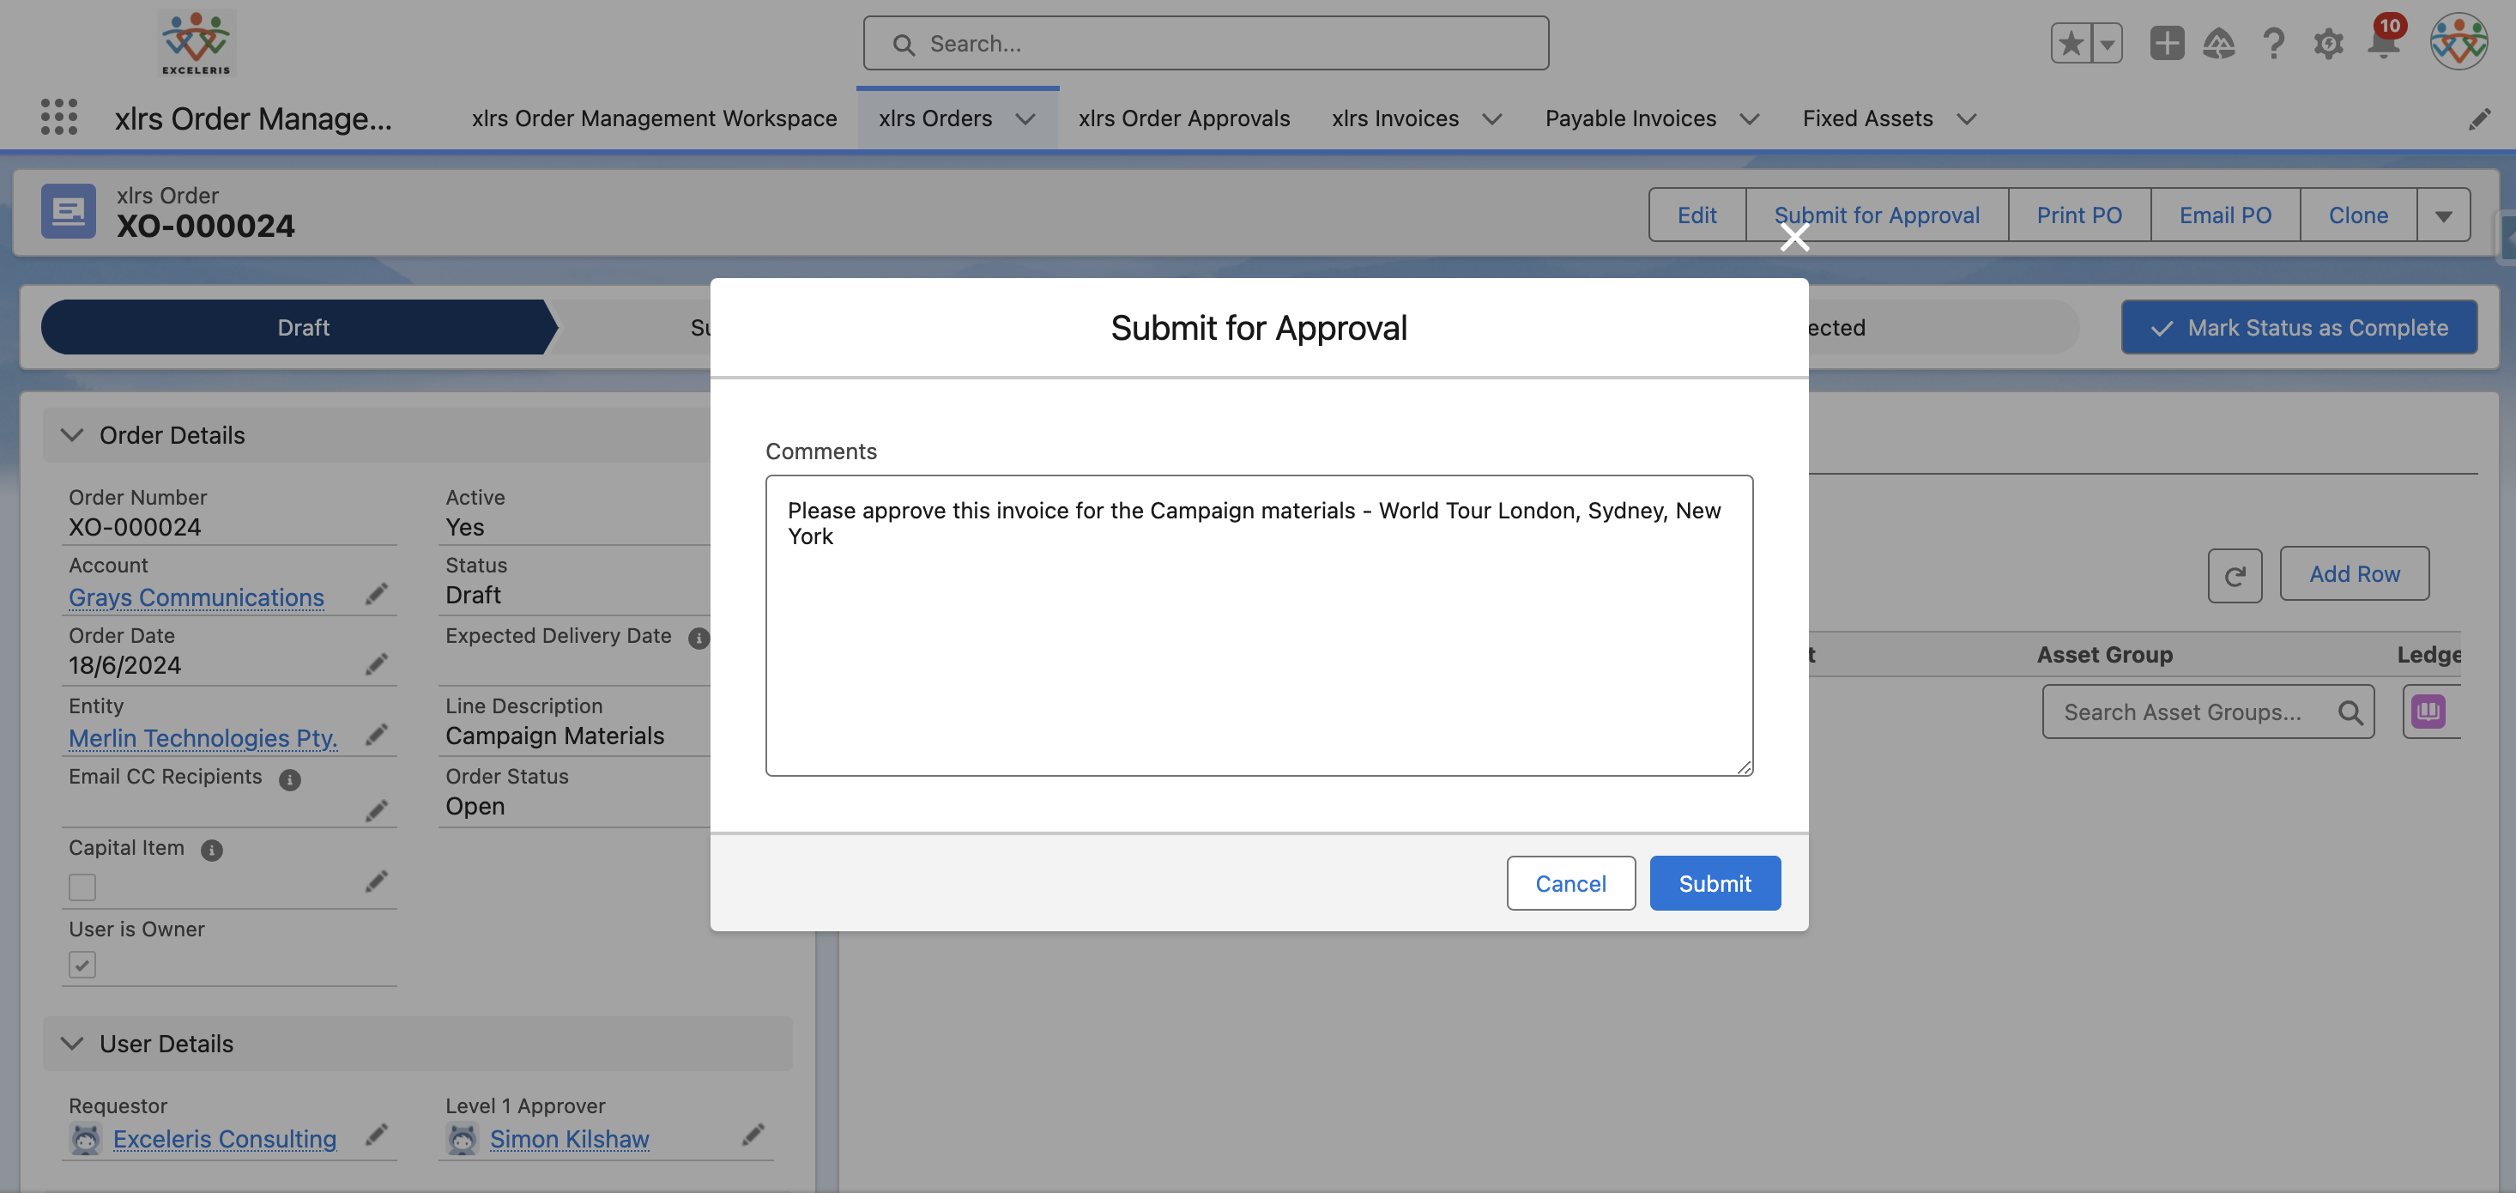
Task: Click the notifications bell icon
Action: coord(2383,44)
